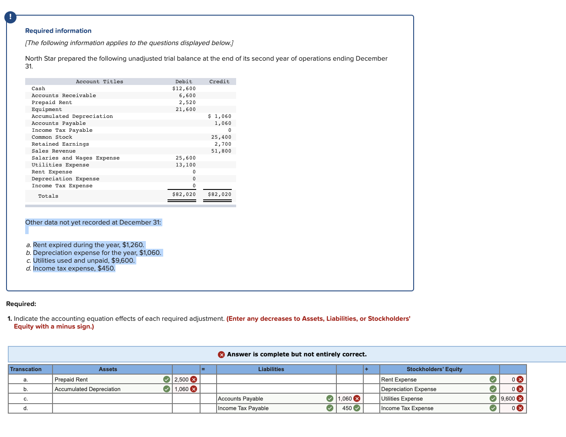Screen dimensions: 566x437
Task: Click red X beside Rent Expense amount 0
Action: 520,379
